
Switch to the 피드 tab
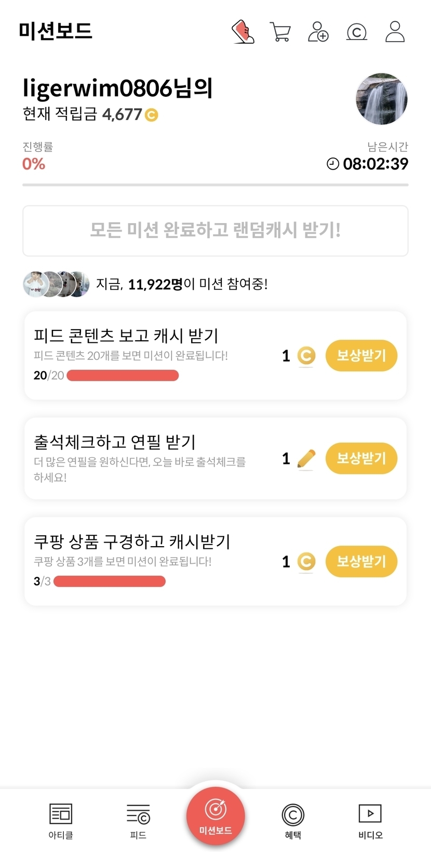pyautogui.click(x=138, y=821)
